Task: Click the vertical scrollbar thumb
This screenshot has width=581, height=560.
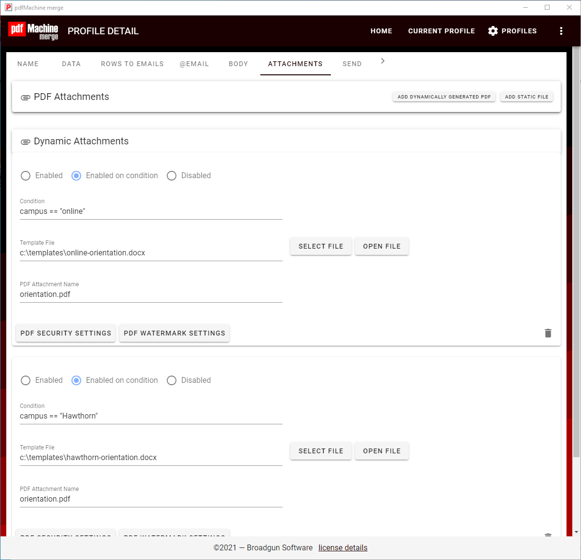Action: 576,252
